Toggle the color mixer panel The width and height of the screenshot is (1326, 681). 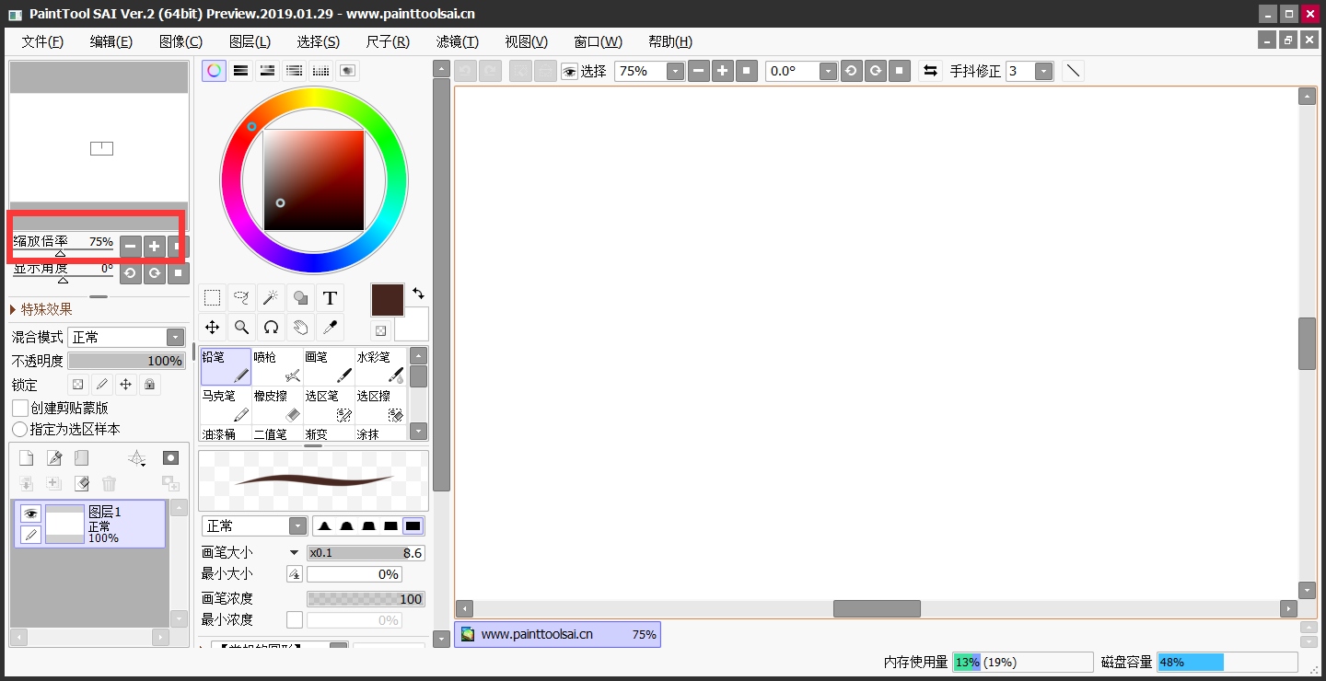(295, 71)
